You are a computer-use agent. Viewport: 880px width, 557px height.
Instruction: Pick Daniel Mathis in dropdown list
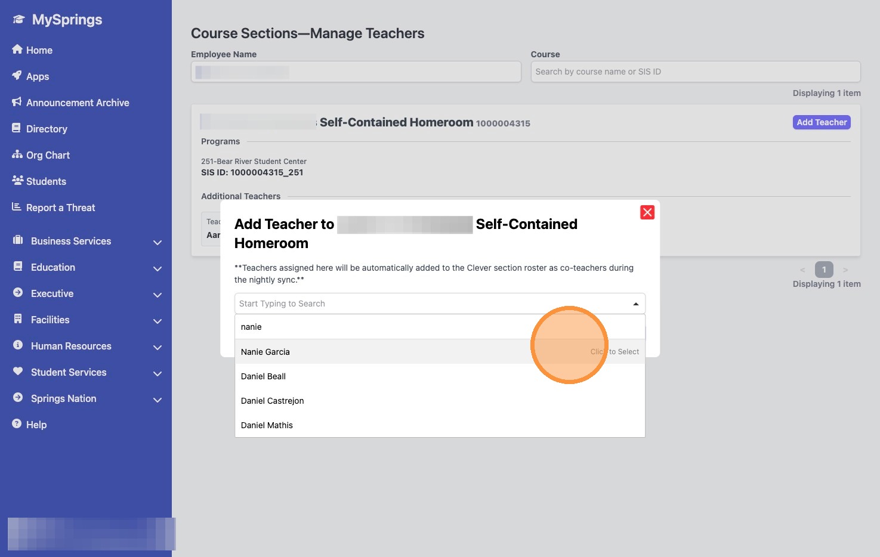267,425
